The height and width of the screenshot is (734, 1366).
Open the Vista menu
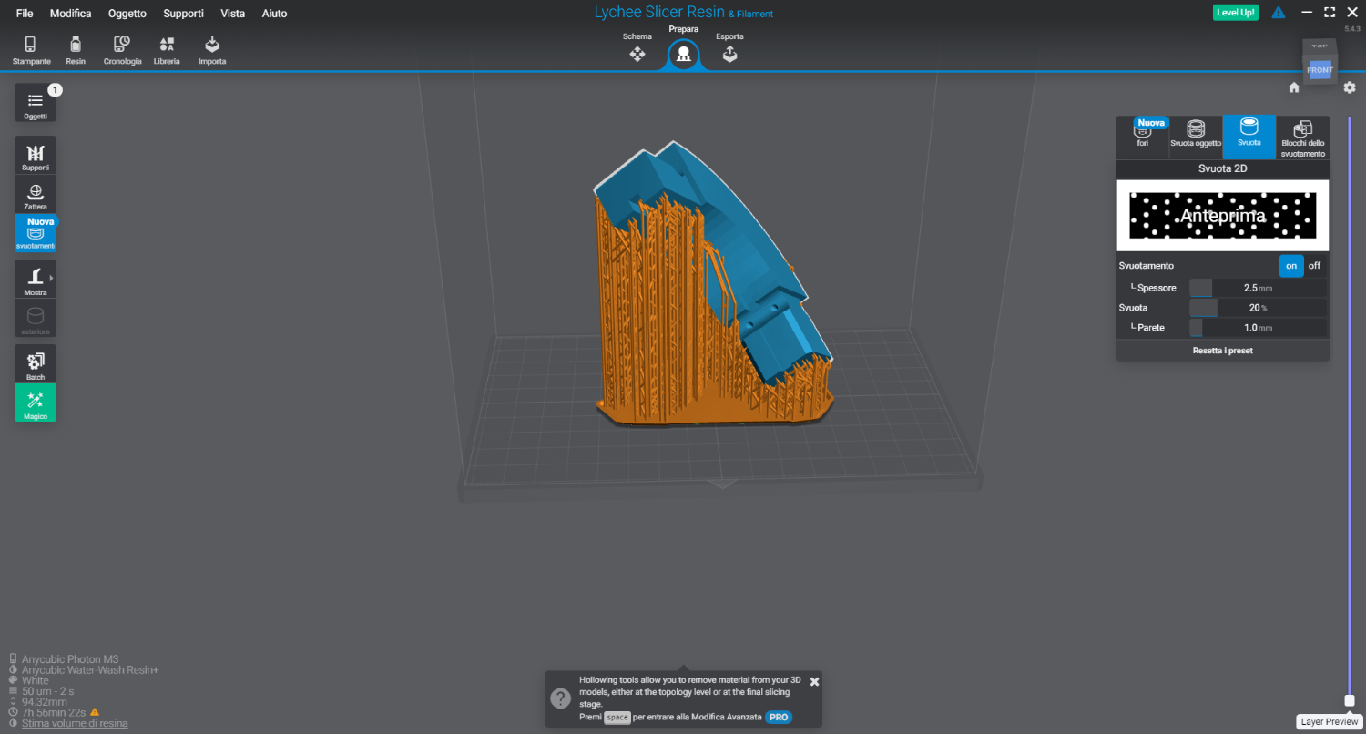[232, 14]
